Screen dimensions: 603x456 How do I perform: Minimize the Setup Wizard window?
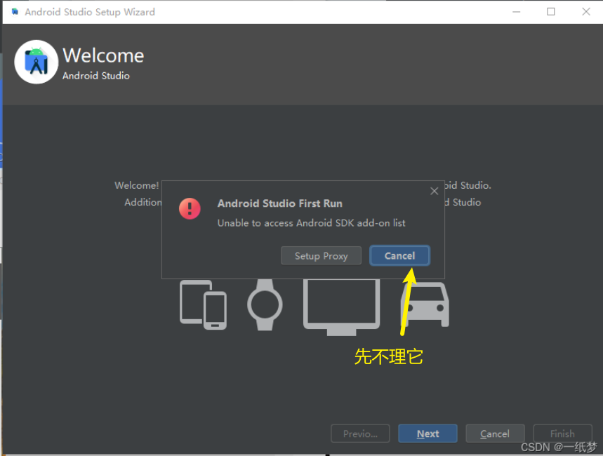click(517, 12)
